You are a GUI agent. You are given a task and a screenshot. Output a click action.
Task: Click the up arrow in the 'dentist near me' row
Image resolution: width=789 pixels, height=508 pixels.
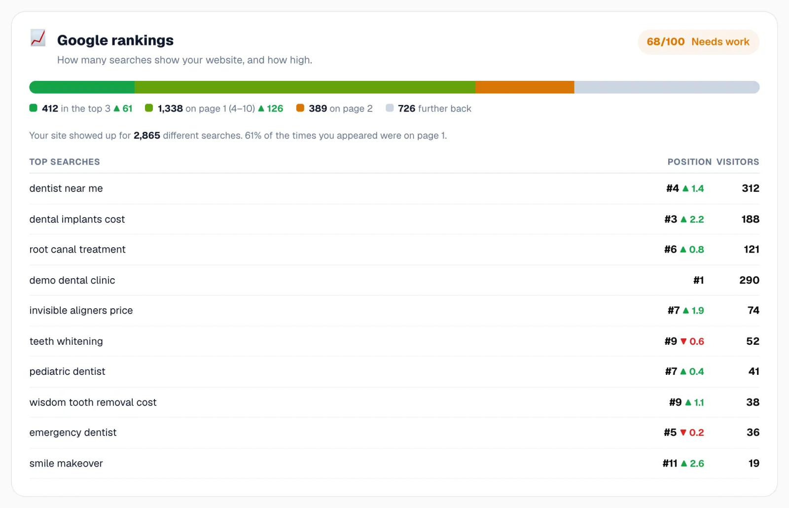pyautogui.click(x=685, y=188)
